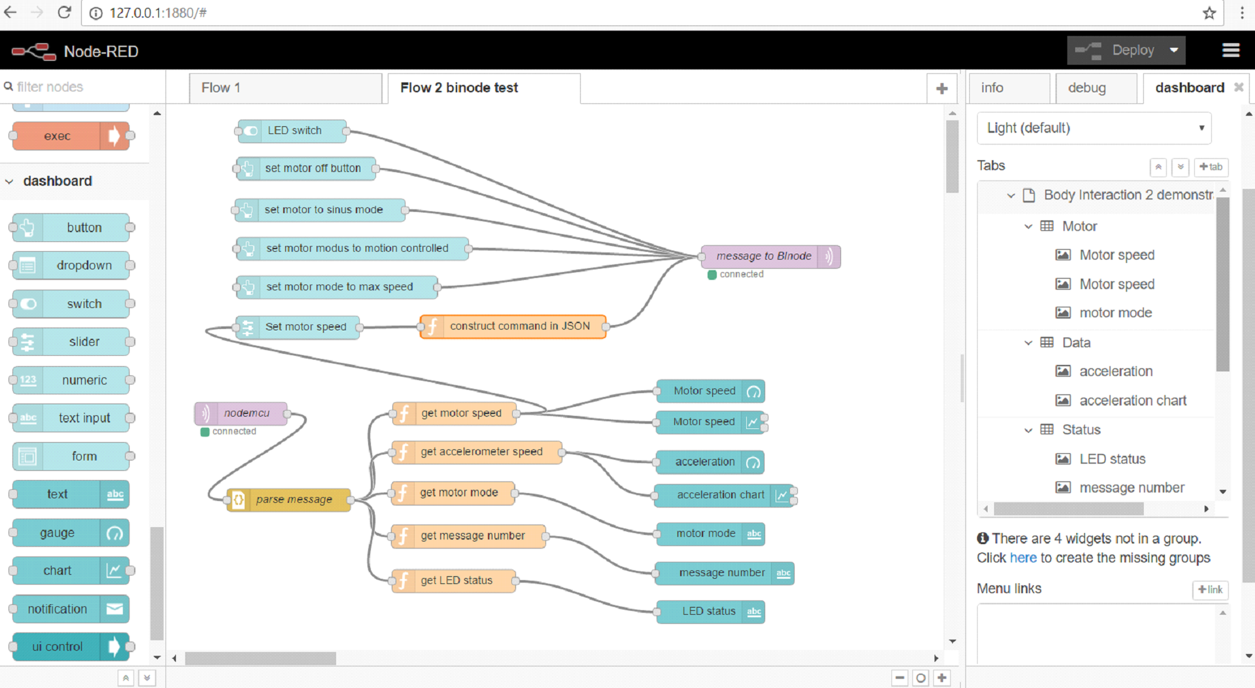The image size is (1255, 688).
Task: Open the Node-RED hamburger menu
Action: pos(1230,50)
